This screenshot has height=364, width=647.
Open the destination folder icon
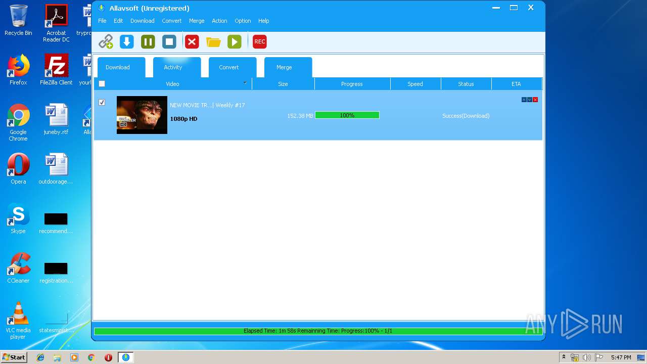[x=213, y=42]
